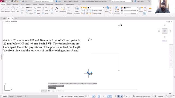Click the signed-in user account vijaye7800
The width and height of the screenshot is (175, 98).
coord(139,1)
